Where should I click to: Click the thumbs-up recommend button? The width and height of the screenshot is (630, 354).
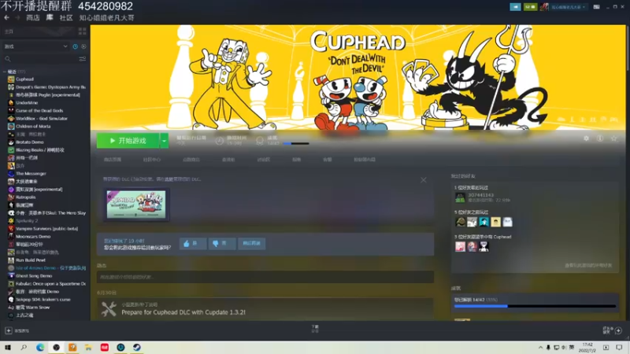coord(193,244)
